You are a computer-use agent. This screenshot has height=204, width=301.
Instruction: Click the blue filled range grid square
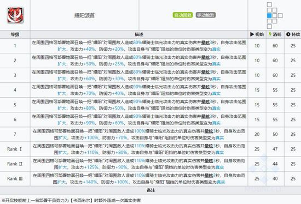point(269,16)
